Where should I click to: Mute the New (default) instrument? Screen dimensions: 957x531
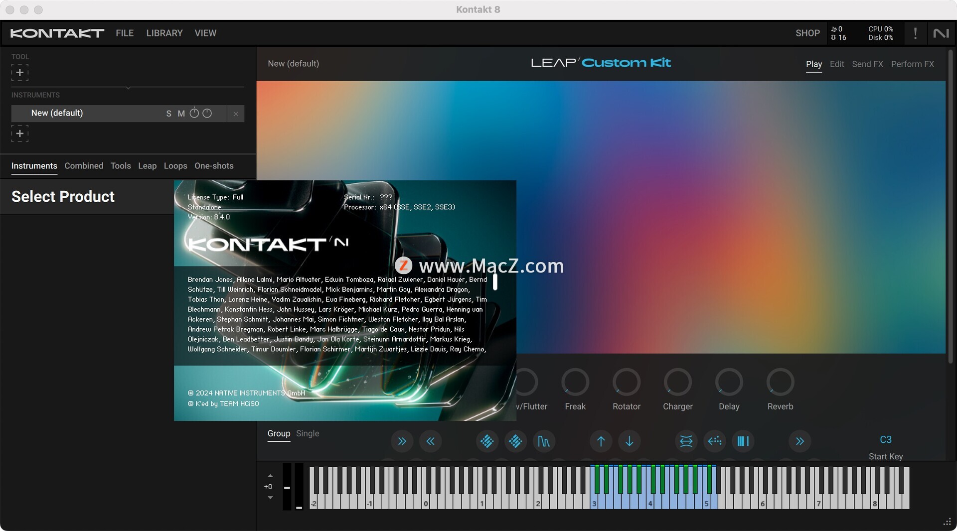(181, 114)
